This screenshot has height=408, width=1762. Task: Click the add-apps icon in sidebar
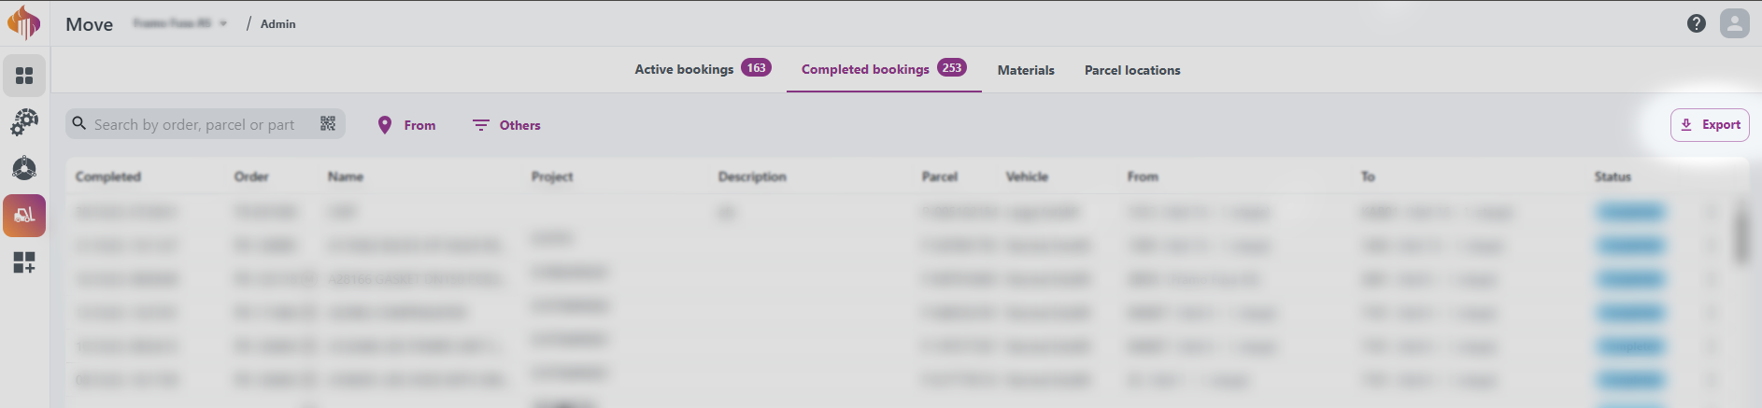[24, 263]
